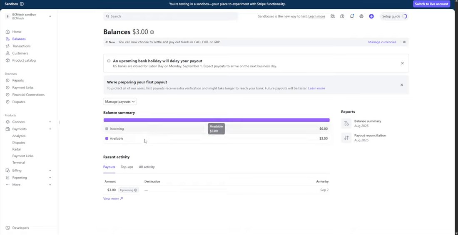Switch to live account
458x235 pixels.
431,4
